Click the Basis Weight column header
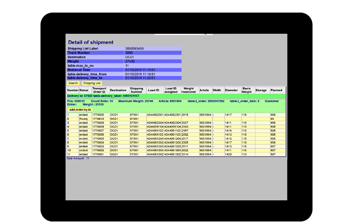Image resolution: width=353 pixels, height=224 pixels. click(x=247, y=90)
